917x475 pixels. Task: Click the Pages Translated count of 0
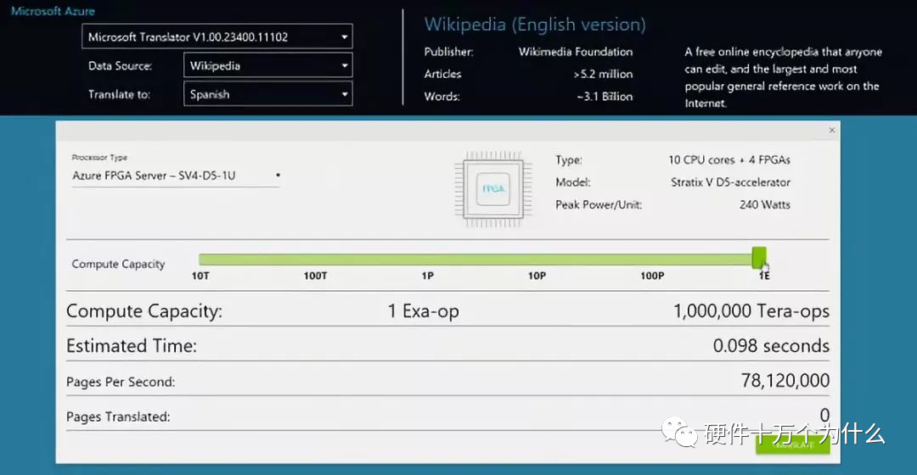pyautogui.click(x=824, y=415)
